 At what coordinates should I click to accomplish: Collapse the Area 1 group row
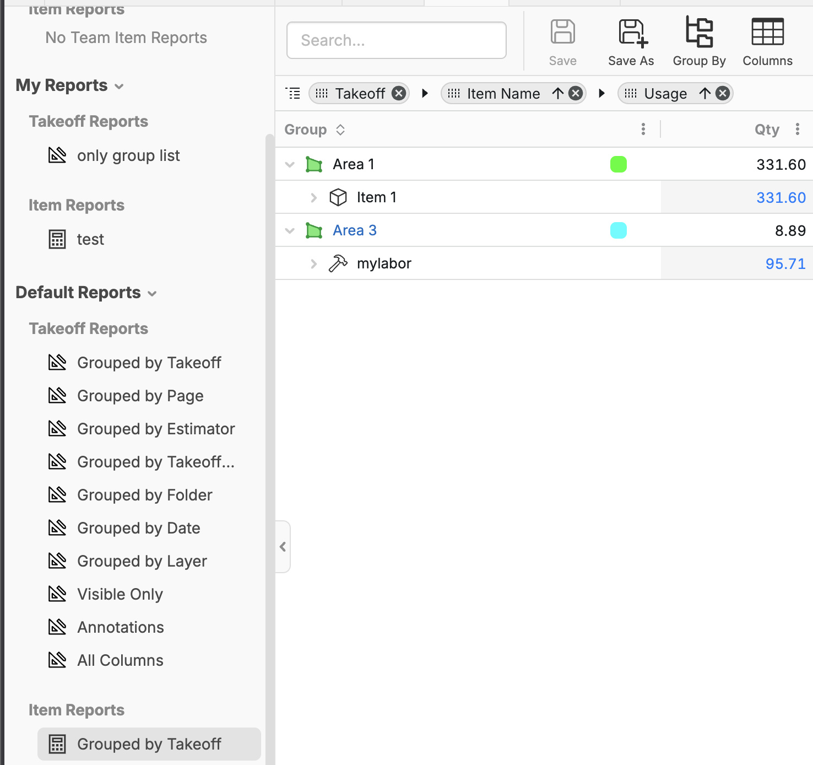[290, 164]
